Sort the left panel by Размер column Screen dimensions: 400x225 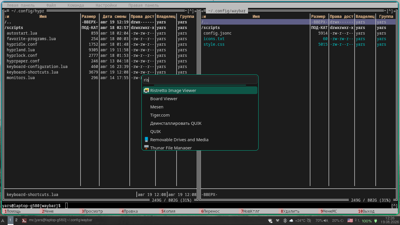pos(89,16)
